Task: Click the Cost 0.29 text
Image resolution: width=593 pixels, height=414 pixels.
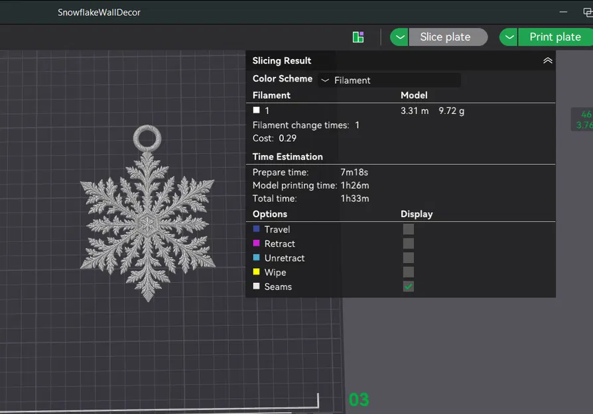Action: [275, 138]
